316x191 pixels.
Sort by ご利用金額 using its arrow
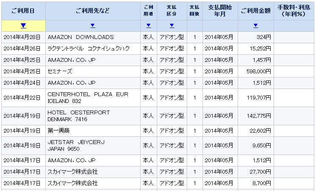tap(256, 25)
